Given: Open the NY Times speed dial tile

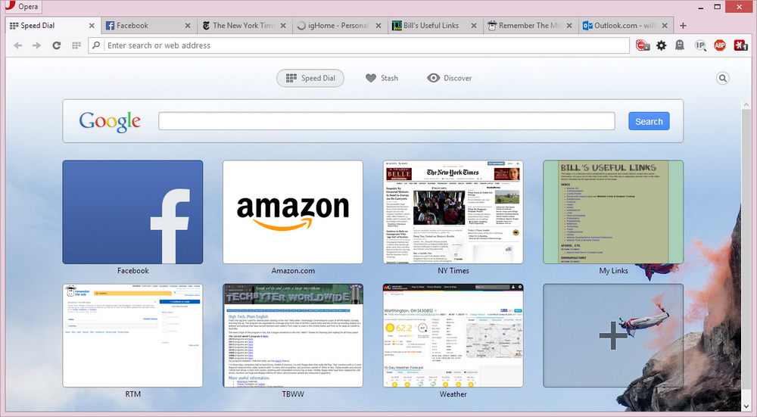Looking at the screenshot, I should pyautogui.click(x=453, y=212).
